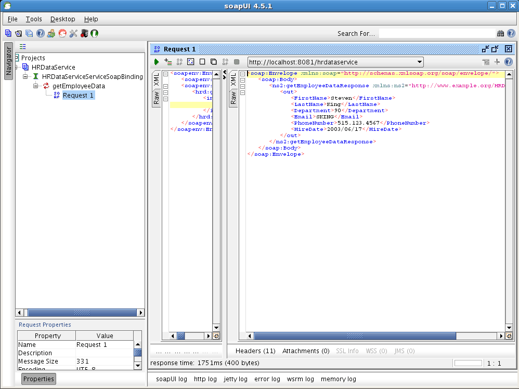Open preferences with the wrench and screwdriver icon

(73, 33)
